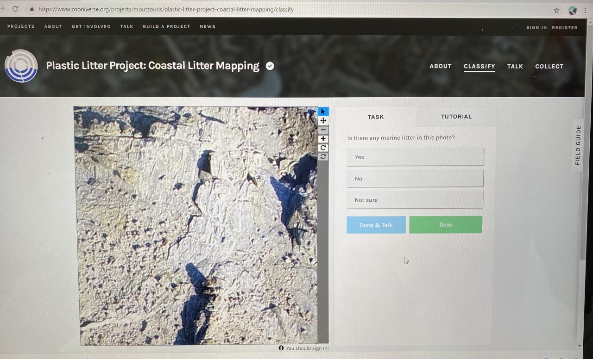Select the pointer annotation tool
Viewport: 593px width, 359px height.
[323, 111]
